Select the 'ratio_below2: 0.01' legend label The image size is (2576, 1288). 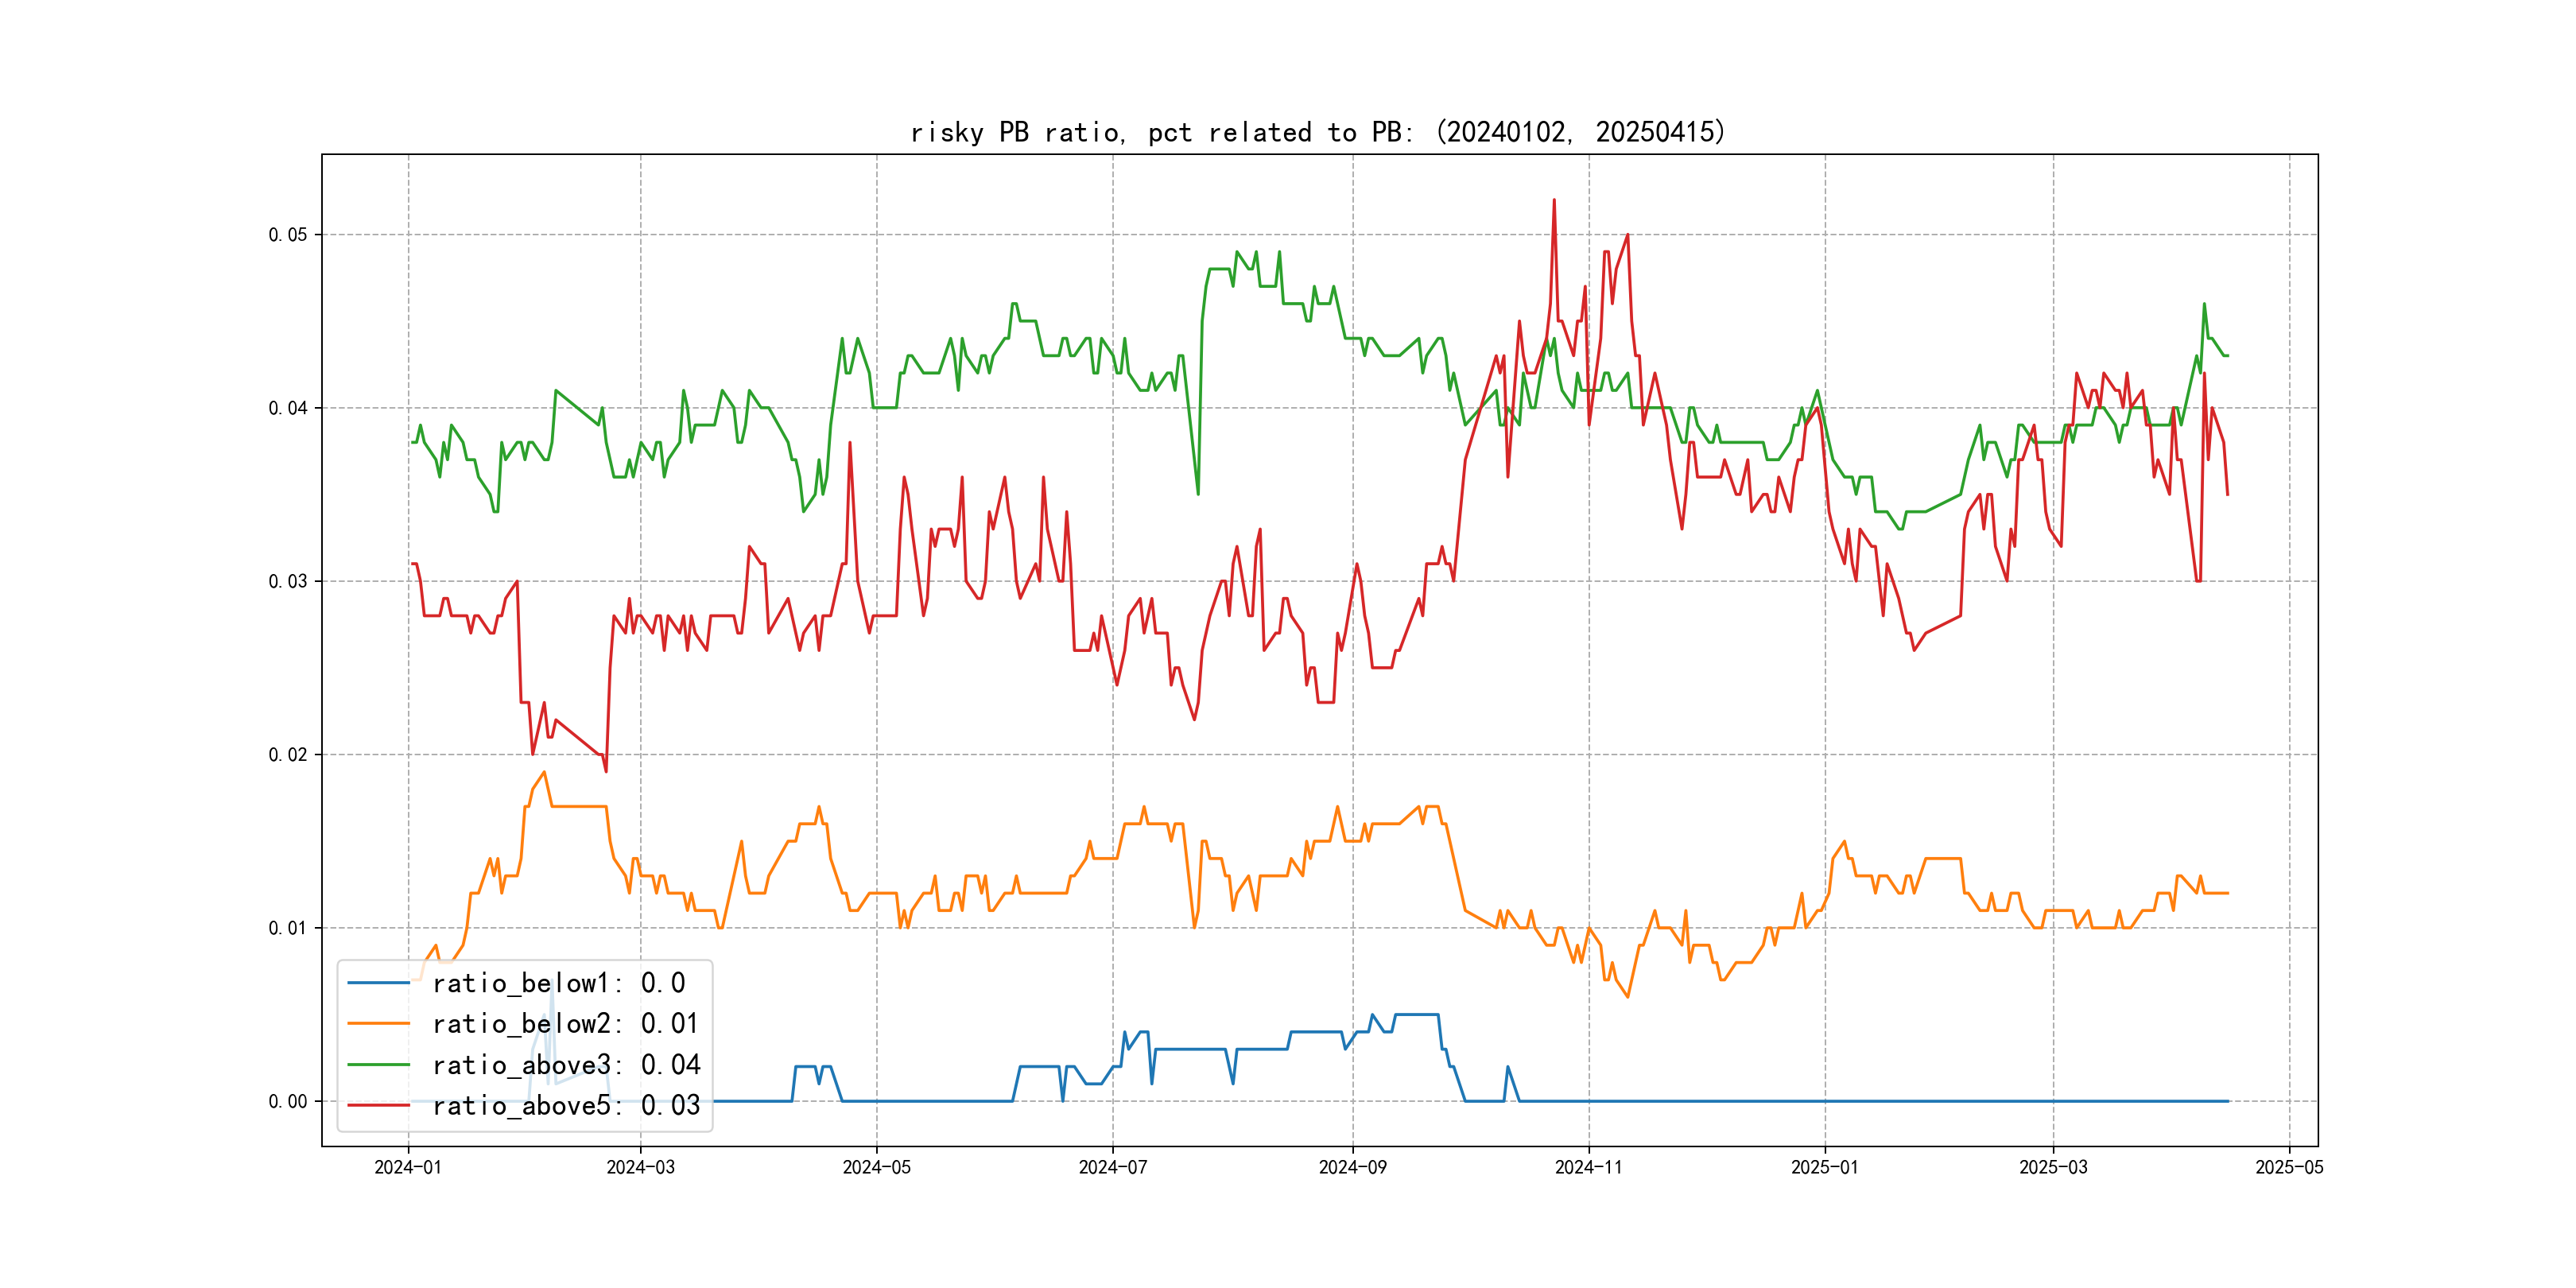pyautogui.click(x=565, y=1024)
